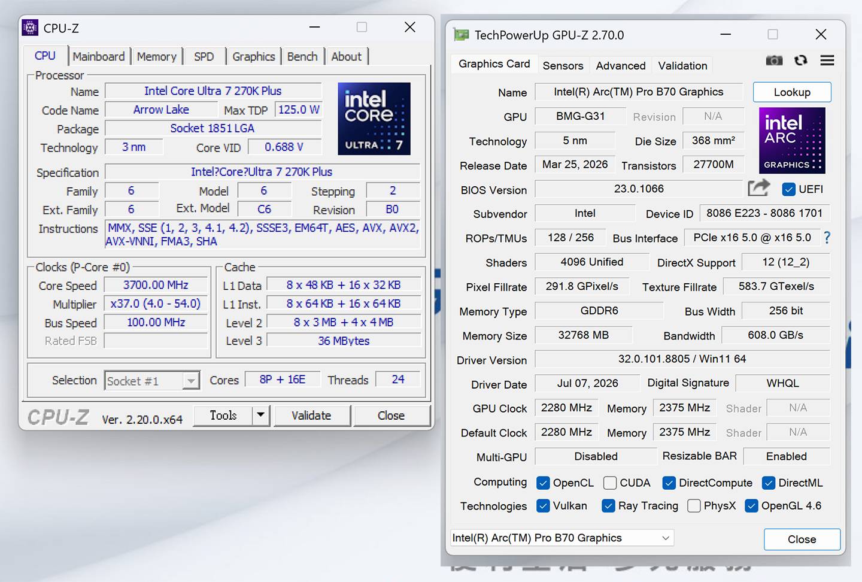Screen dimensions: 862x582
Task: Click the Shaders value 4096 Unified
Action: pyautogui.click(x=592, y=262)
